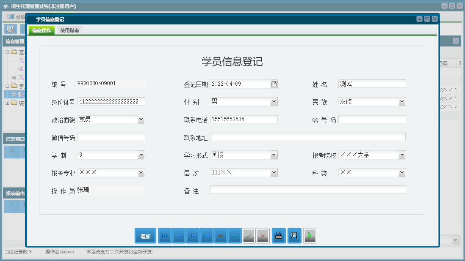
Task: Click the 增加 add-record button
Action: [145, 236]
